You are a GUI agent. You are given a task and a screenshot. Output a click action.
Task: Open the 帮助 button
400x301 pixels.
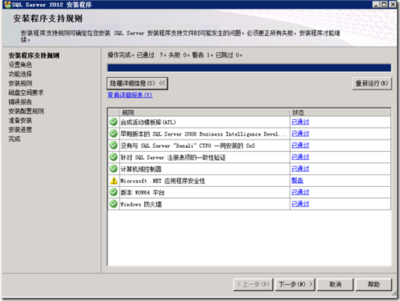[374, 284]
